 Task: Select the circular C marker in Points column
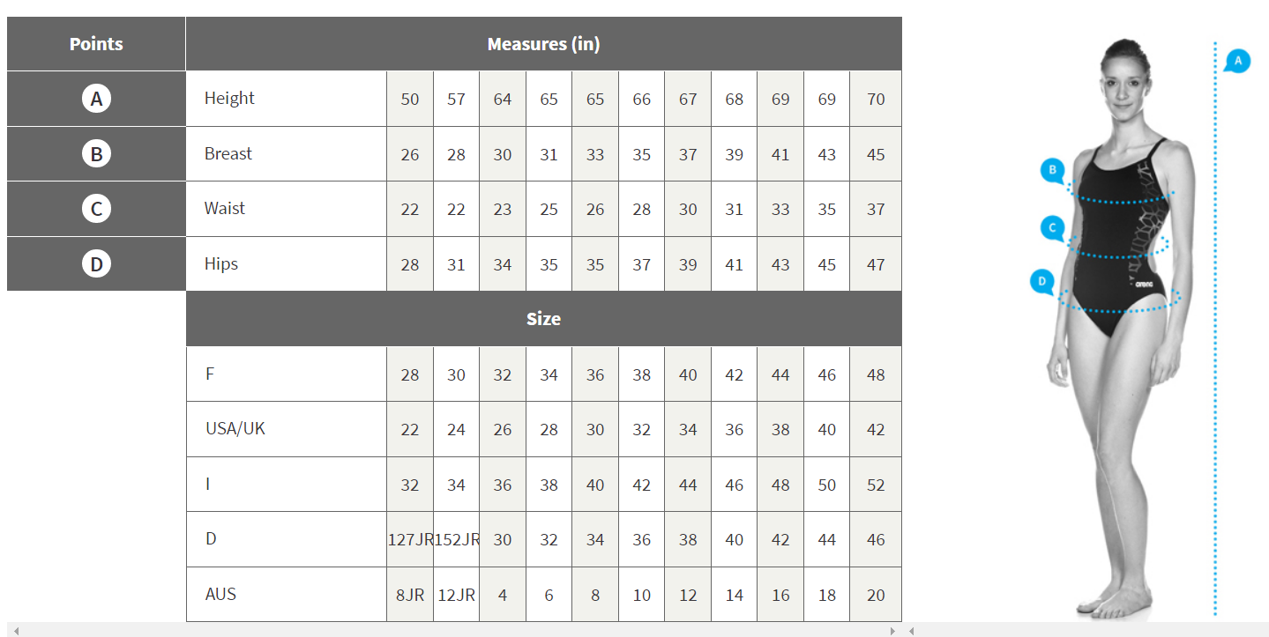95,208
